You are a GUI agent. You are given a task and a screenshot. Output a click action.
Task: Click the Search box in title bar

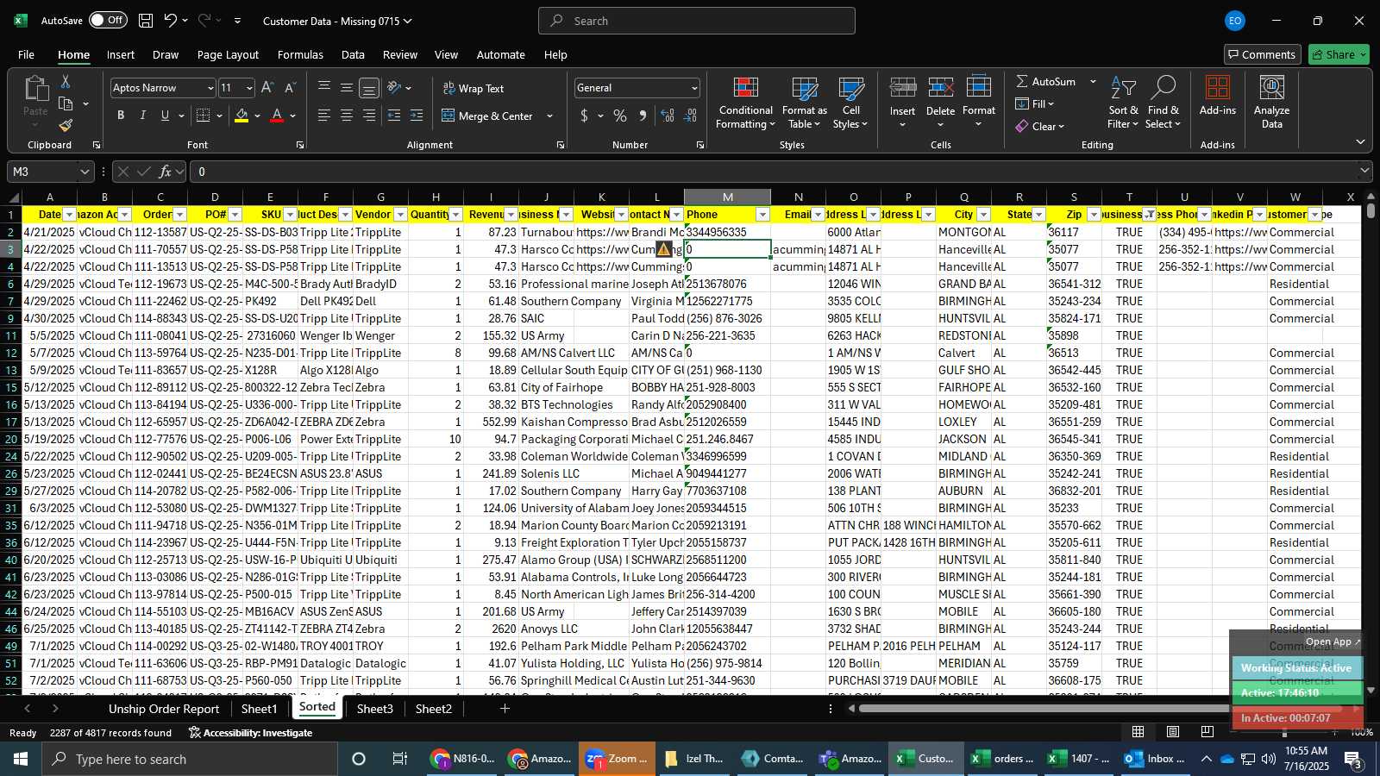697,21
